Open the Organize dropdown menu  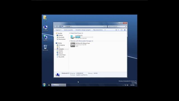(x=58, y=30)
